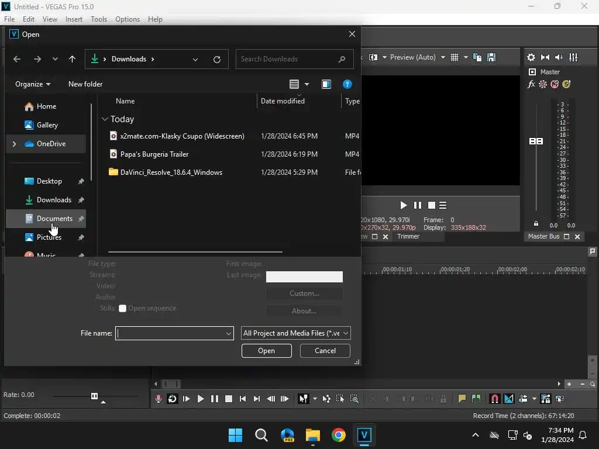
Task: Stop the video preview
Action: 432,205
